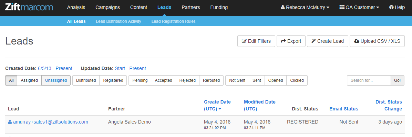Image resolution: width=412 pixels, height=137 pixels.
Task: Click the person icon beside amurray+sales1 lead
Action: [x=10, y=122]
